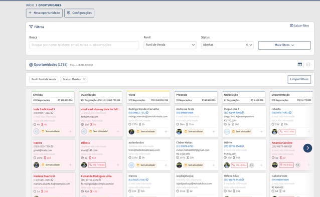
Task: Expand the Status dropdown arrow
Action: coord(251,45)
